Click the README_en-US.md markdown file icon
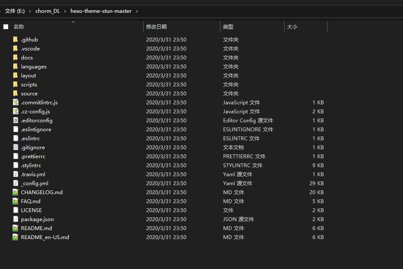Viewport: 403px width, 269px height. click(16, 237)
